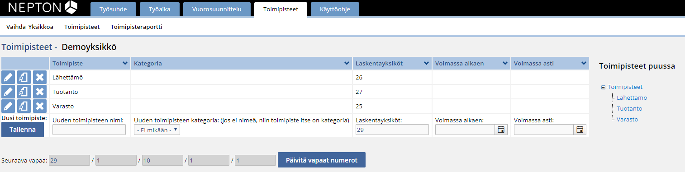Image resolution: width=685 pixels, height=172 pixels.
Task: Switch to the Työaika tab
Action: [x=160, y=9]
